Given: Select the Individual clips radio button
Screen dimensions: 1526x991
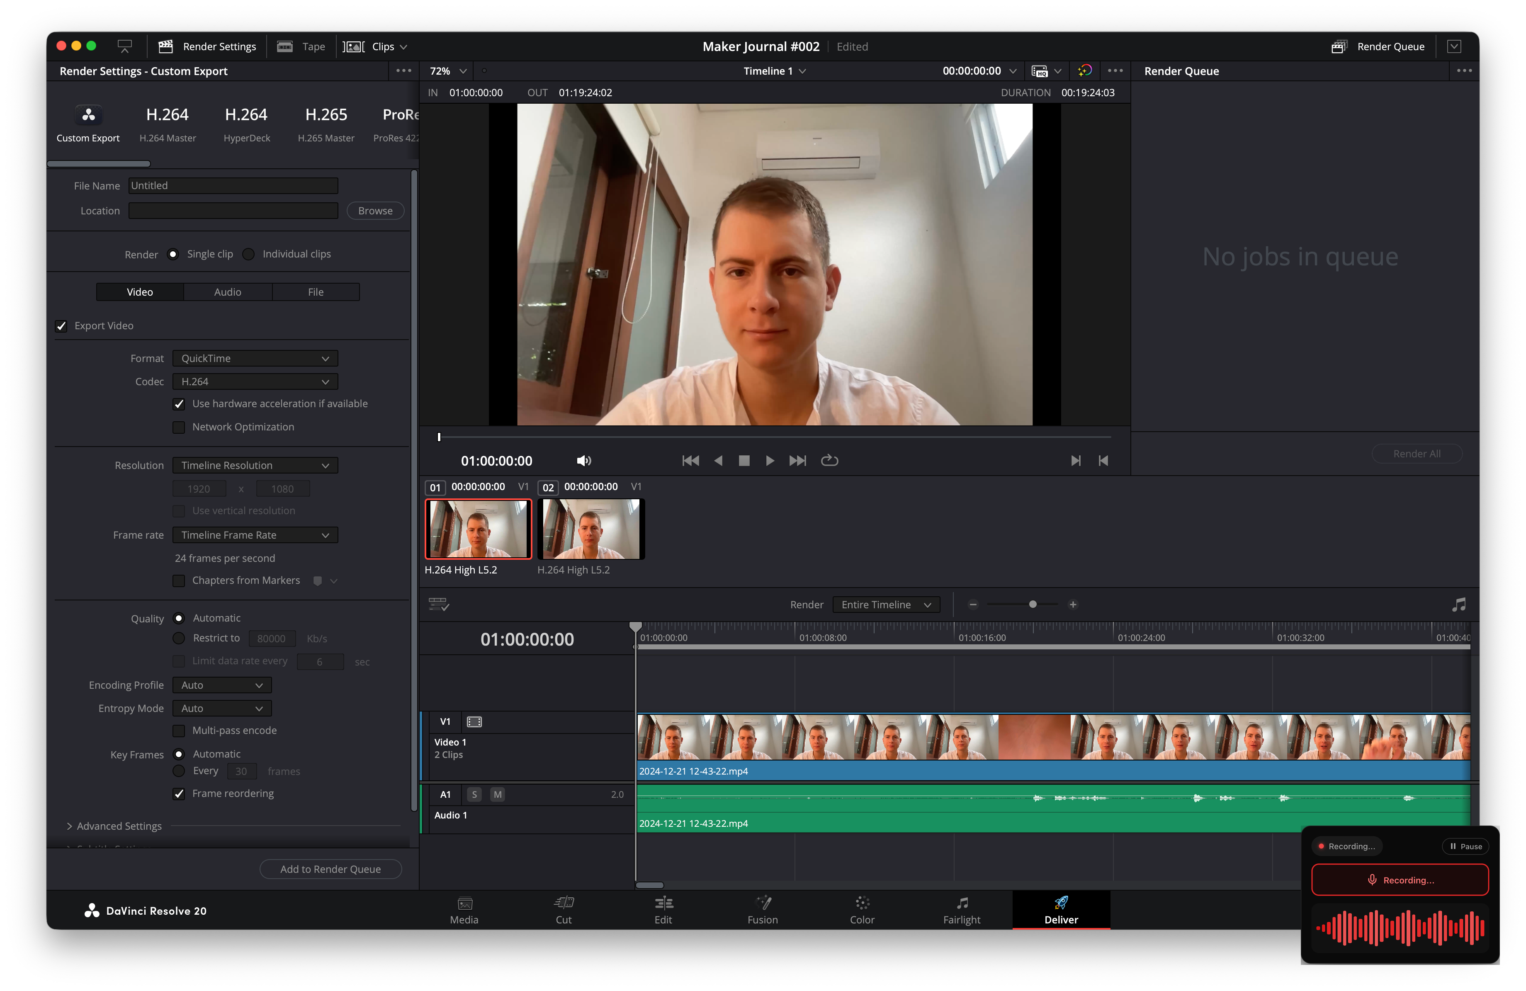Looking at the screenshot, I should pos(248,254).
